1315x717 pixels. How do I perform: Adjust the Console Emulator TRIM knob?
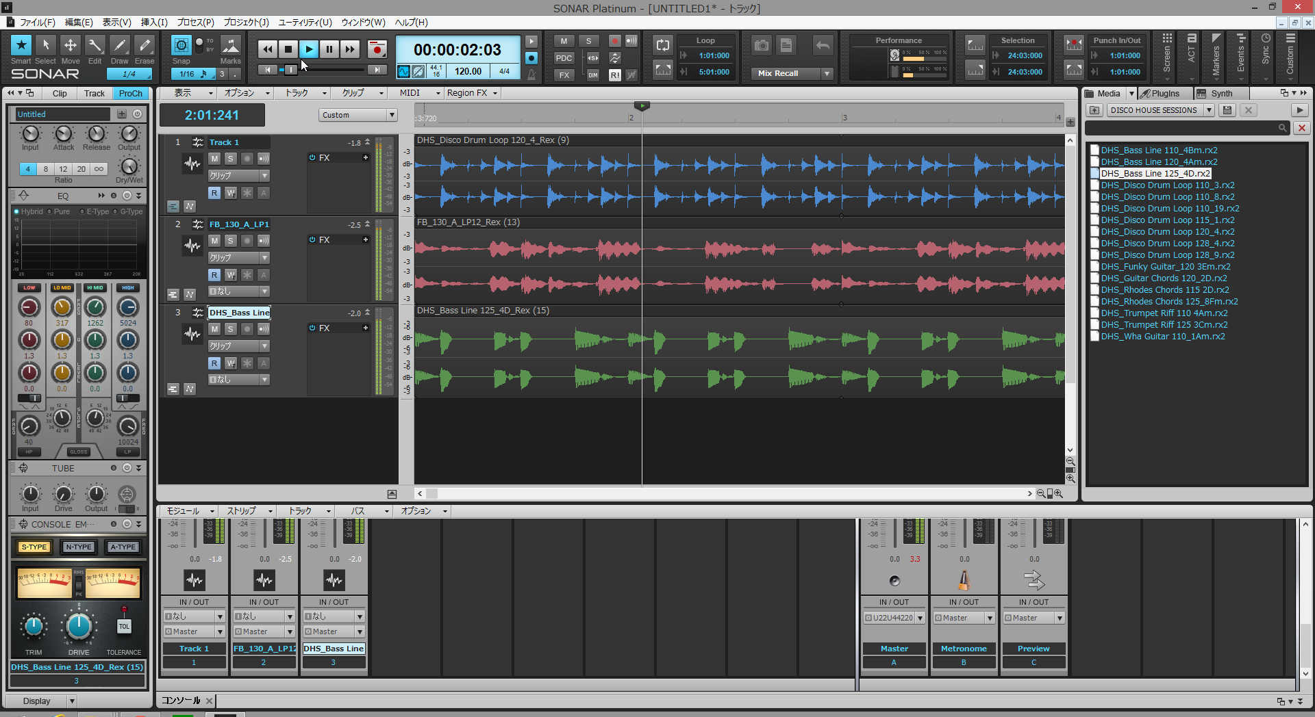[x=34, y=626]
